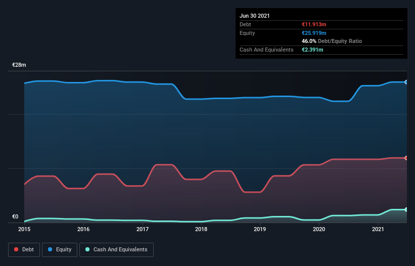Click the blue Equity endpoint marker
The width and height of the screenshot is (415, 266).
pyautogui.click(x=406, y=82)
